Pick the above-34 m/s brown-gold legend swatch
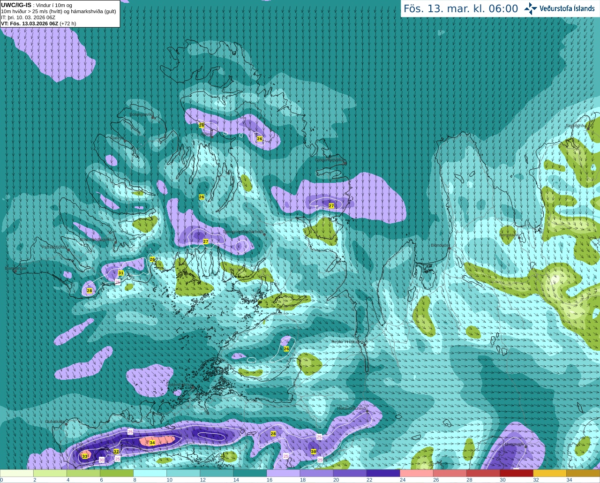The width and height of the screenshot is (600, 483). click(x=583, y=473)
